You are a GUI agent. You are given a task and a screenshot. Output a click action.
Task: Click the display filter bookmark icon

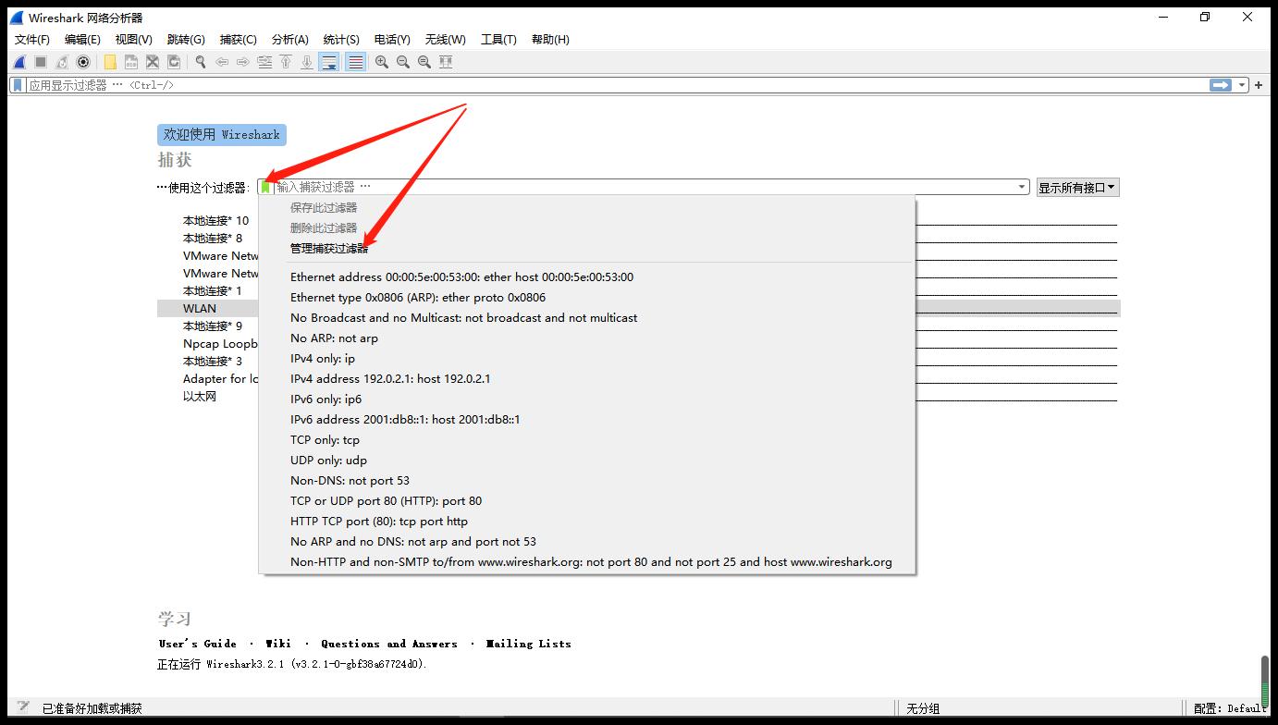click(x=18, y=85)
